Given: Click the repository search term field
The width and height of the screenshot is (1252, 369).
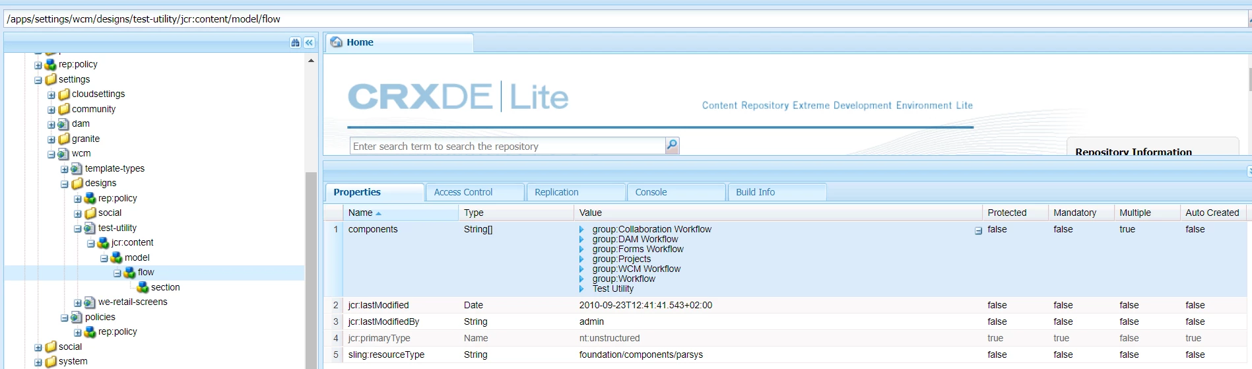Looking at the screenshot, I should 508,146.
